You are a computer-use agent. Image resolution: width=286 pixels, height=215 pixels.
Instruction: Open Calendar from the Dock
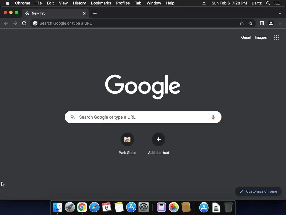click(x=106, y=207)
